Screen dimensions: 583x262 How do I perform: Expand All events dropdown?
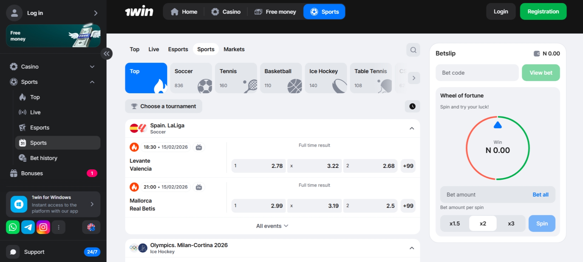coord(272,226)
